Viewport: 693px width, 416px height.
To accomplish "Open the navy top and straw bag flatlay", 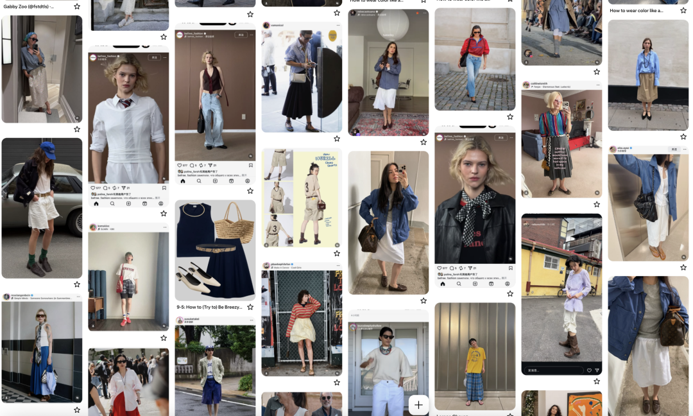I will [x=215, y=250].
